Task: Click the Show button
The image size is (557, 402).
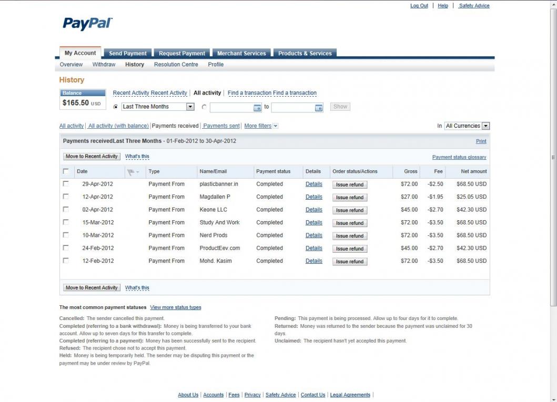Action: tap(340, 107)
